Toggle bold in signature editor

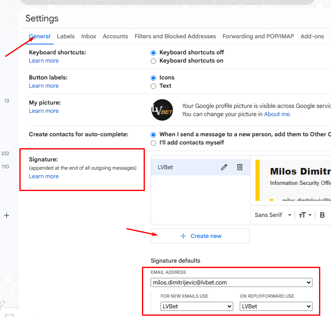coord(322,215)
